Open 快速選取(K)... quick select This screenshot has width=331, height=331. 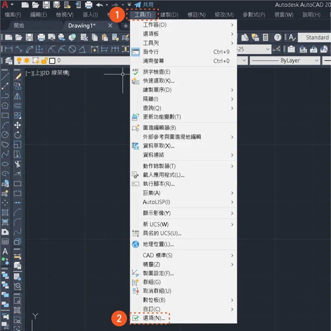coord(183,81)
